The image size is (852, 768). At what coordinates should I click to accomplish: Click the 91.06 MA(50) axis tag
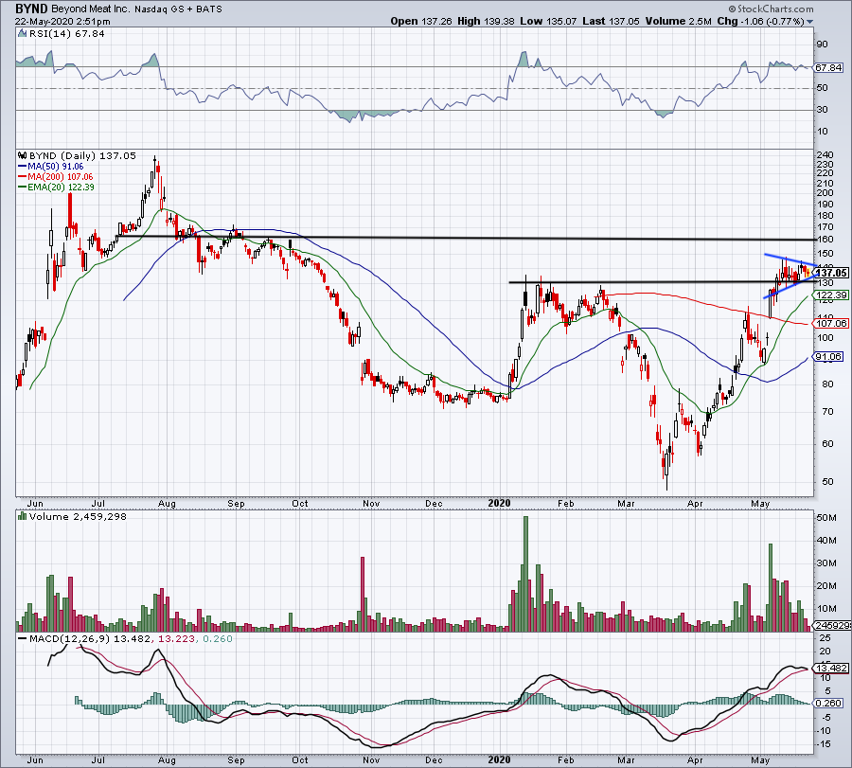tap(828, 357)
